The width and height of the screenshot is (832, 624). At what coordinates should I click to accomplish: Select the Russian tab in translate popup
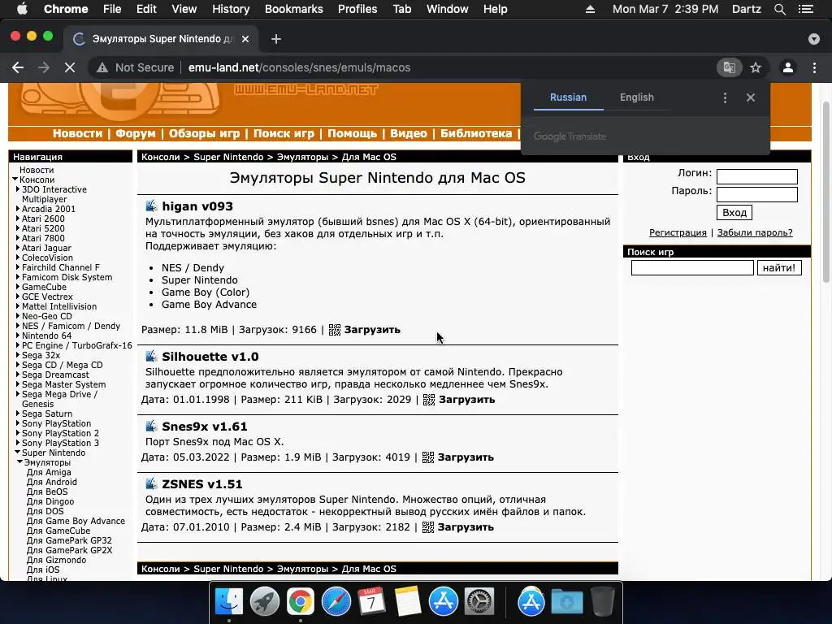pyautogui.click(x=568, y=97)
